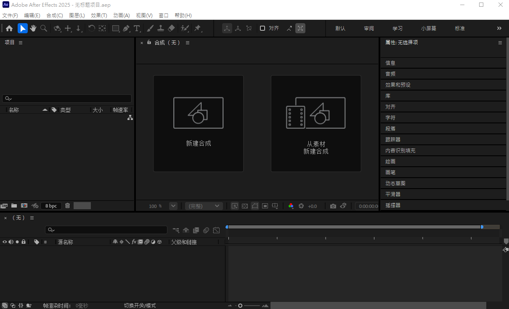Open the resolution dropdown showing 完整

click(204, 206)
